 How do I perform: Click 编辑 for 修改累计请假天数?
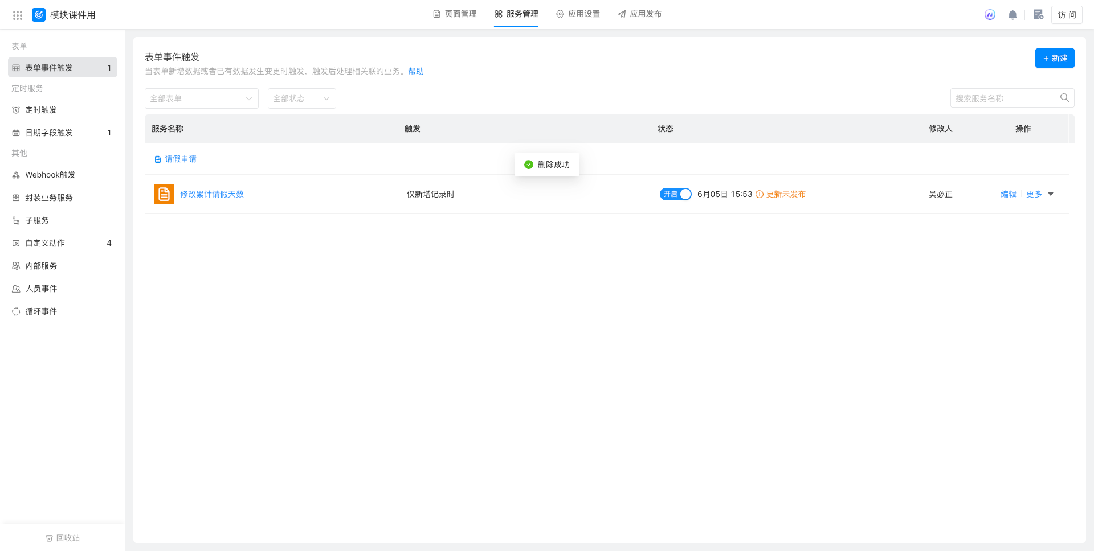1008,194
